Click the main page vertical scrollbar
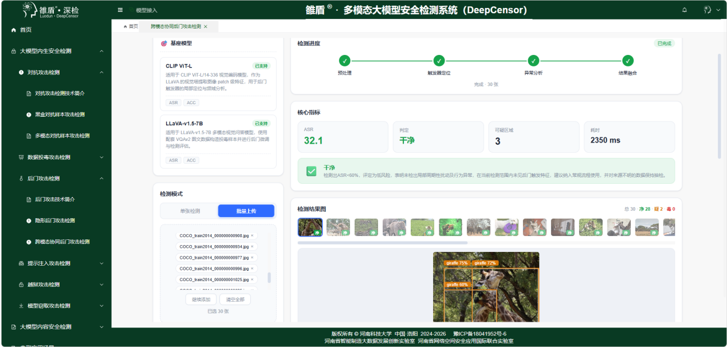This screenshot has height=347, width=727. (719, 106)
